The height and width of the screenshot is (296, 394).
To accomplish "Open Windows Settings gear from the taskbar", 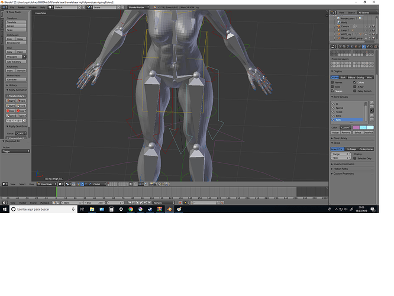I will point(121,209).
